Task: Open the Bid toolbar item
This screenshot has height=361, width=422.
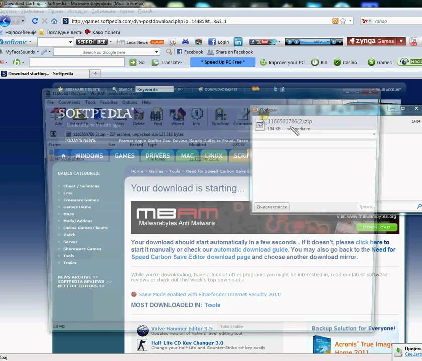Action: (320, 62)
